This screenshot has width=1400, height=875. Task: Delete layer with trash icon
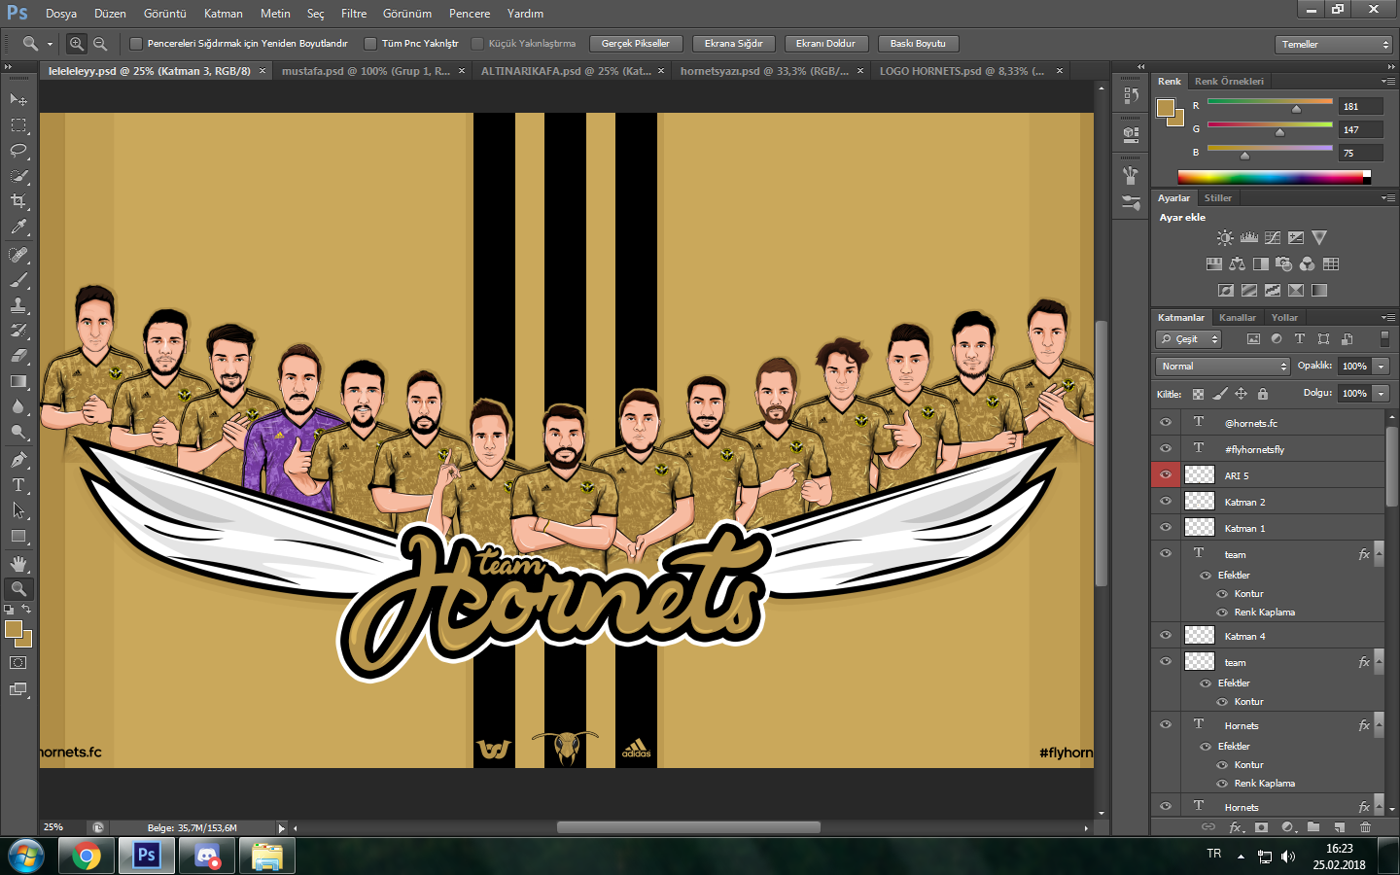click(x=1365, y=827)
